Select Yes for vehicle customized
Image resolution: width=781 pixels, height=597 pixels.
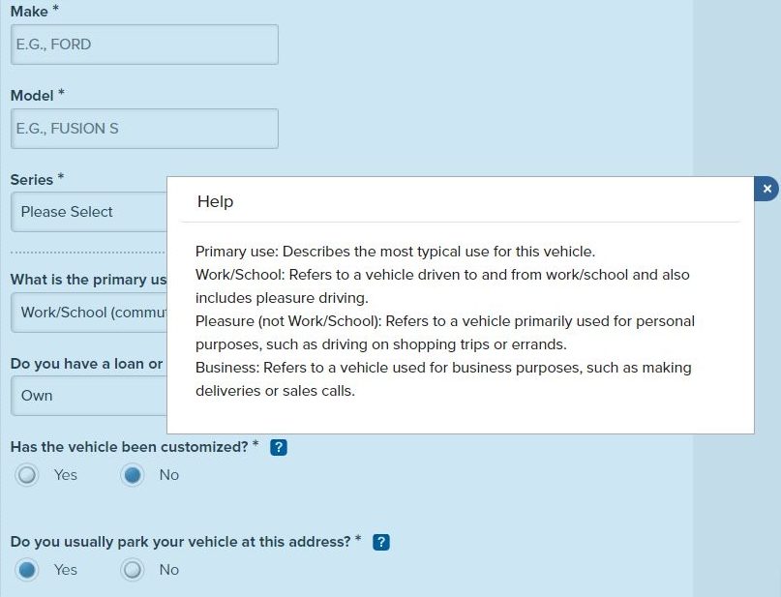click(27, 474)
